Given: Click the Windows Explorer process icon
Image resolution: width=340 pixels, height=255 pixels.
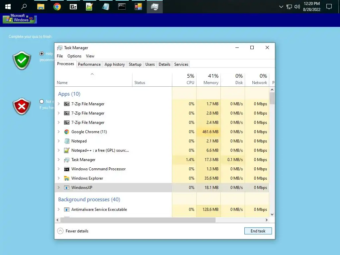Looking at the screenshot, I should tap(67, 178).
